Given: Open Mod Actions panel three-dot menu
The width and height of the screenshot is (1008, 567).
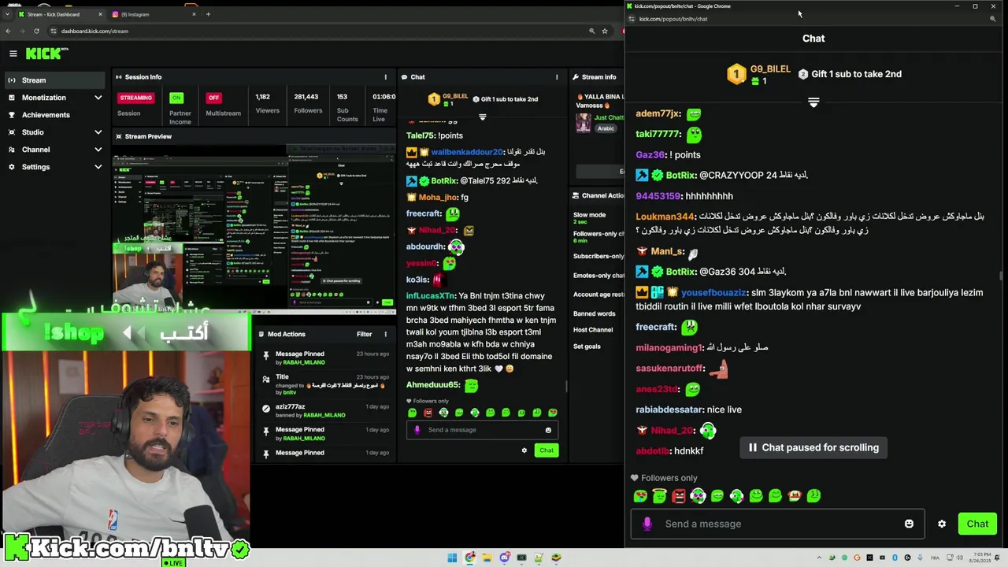Looking at the screenshot, I should 385,334.
